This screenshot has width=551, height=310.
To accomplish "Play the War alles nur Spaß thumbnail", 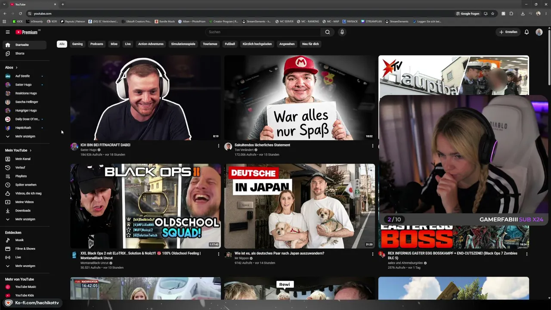I will point(300,98).
